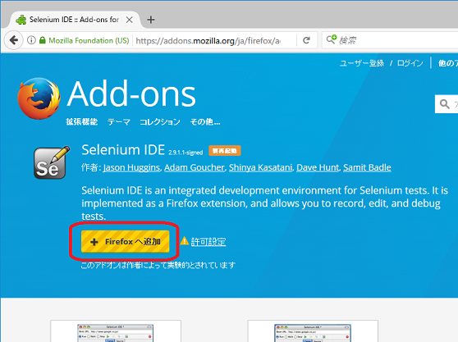458x342 pixels.
Task: Click the browser back arrow button
Action: [x=14, y=40]
